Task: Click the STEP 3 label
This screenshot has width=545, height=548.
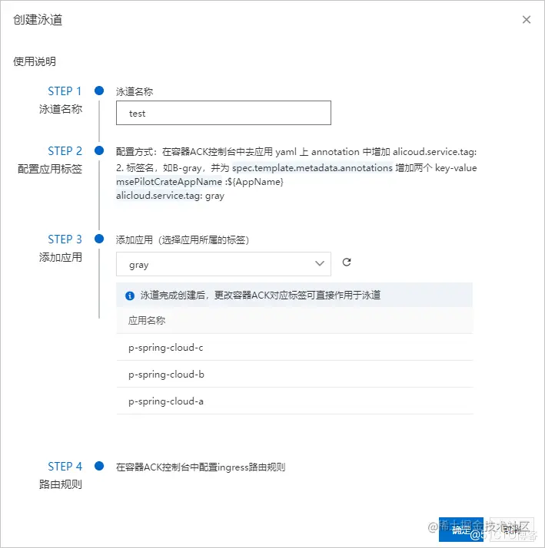Action: pos(65,239)
